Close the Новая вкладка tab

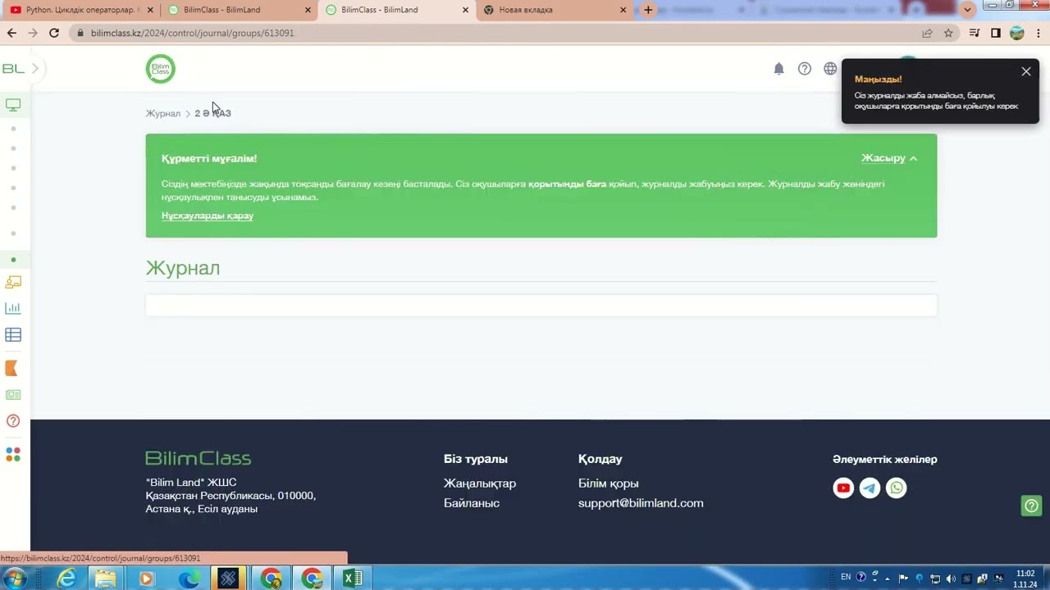tap(623, 10)
